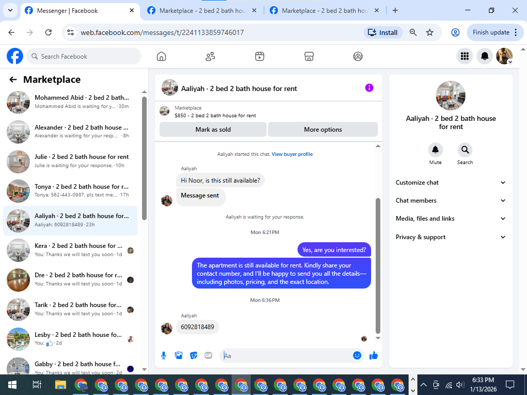Open Task View on the taskbar
Image resolution: width=527 pixels, height=395 pixels.
[37, 385]
